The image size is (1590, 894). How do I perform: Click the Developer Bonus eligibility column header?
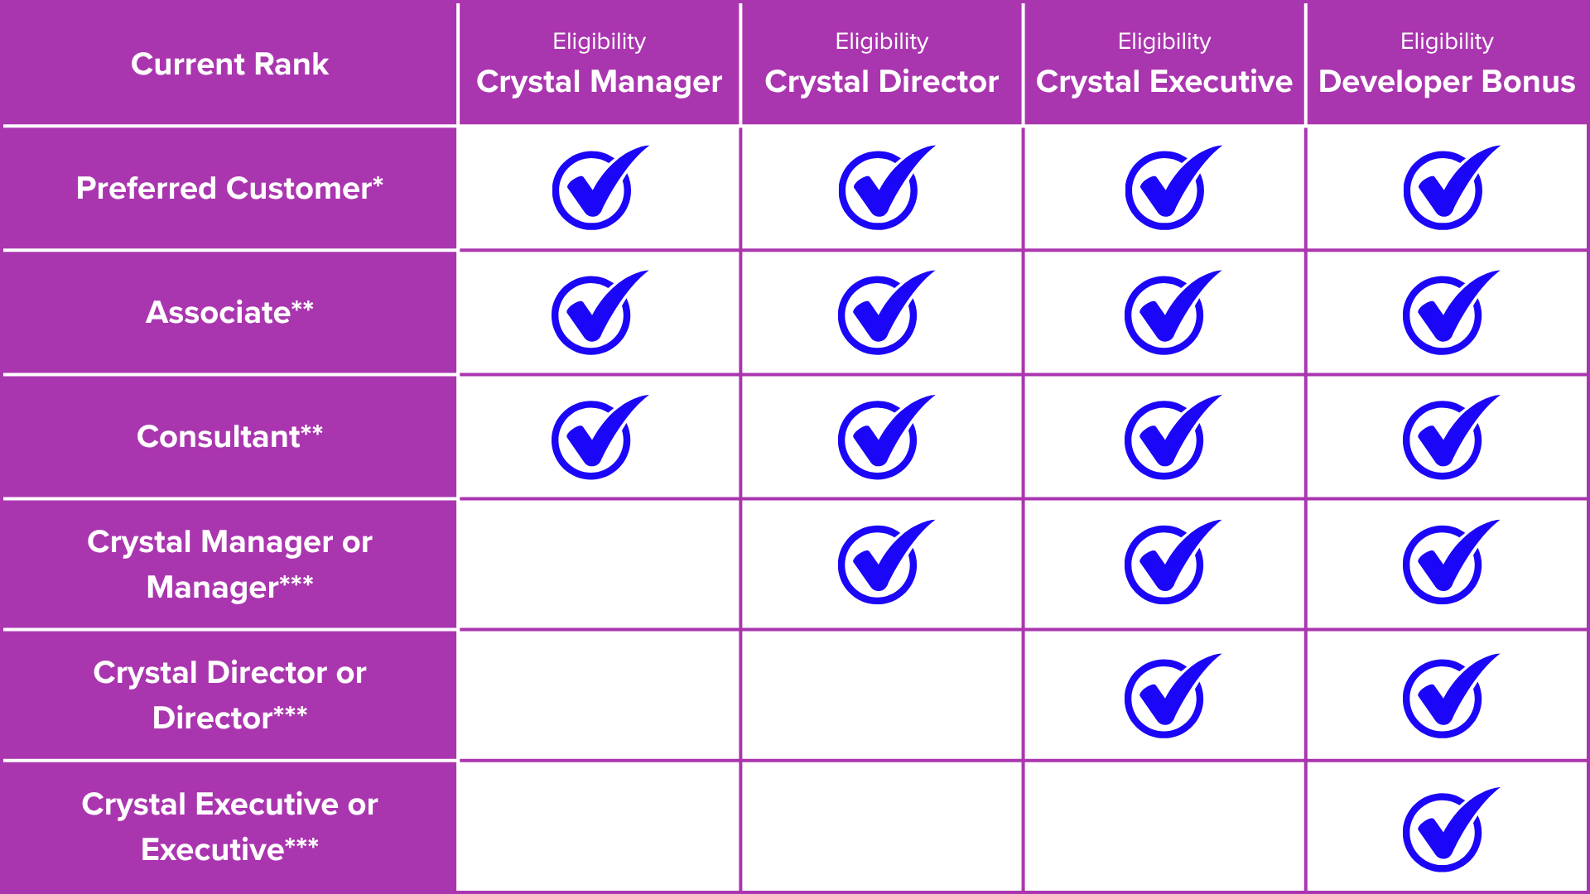pos(1446,65)
